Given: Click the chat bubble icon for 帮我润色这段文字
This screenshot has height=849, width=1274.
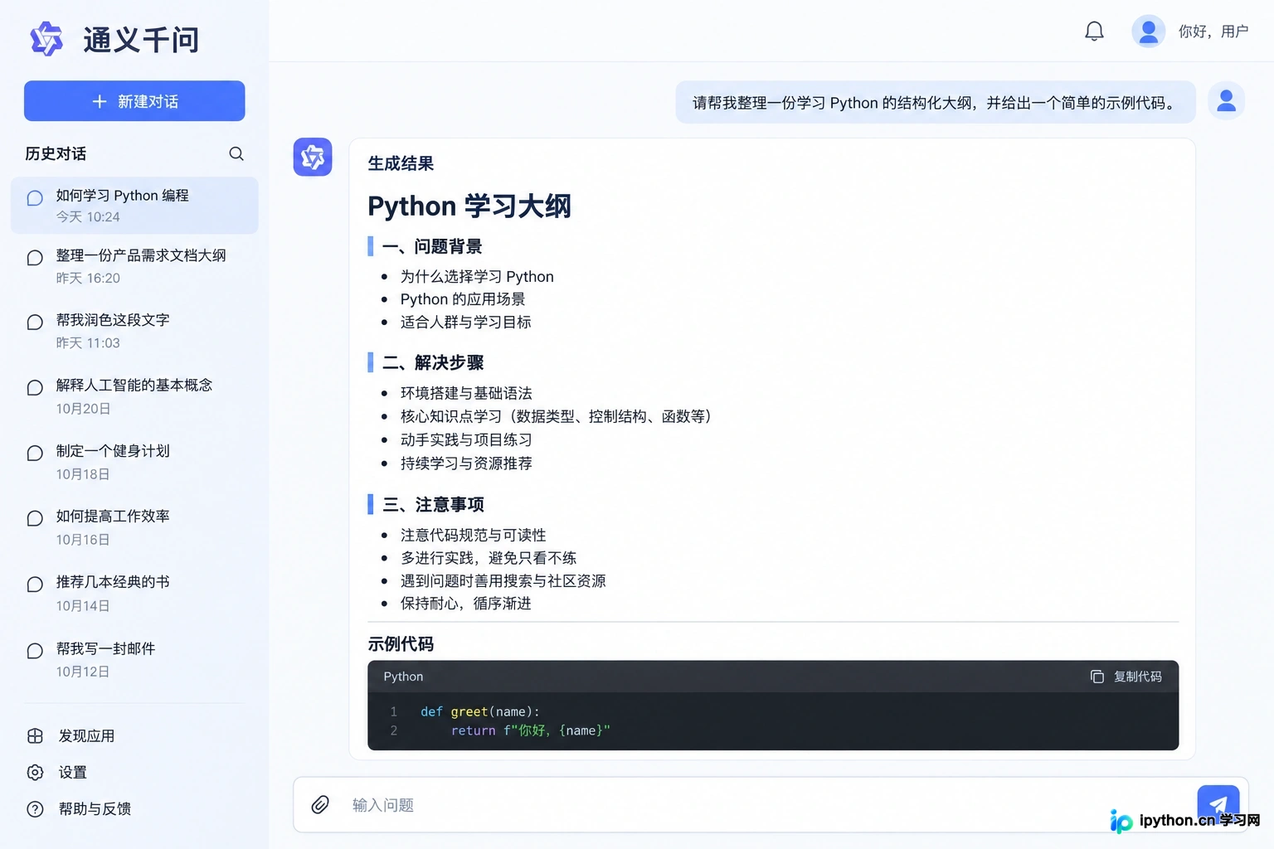Looking at the screenshot, I should [x=35, y=323].
